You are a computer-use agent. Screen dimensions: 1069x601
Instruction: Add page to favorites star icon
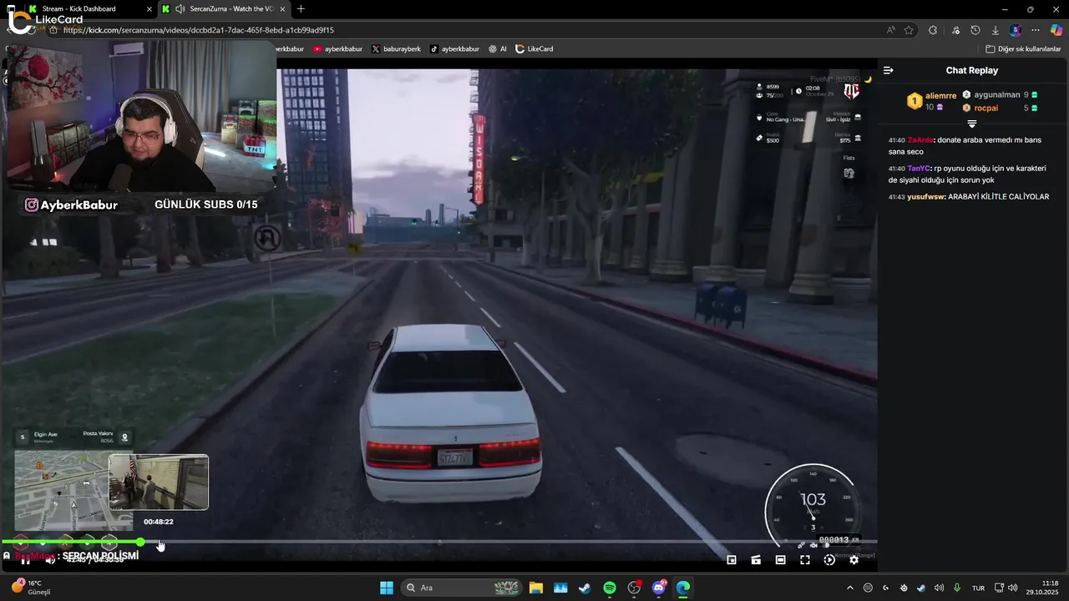coord(909,30)
